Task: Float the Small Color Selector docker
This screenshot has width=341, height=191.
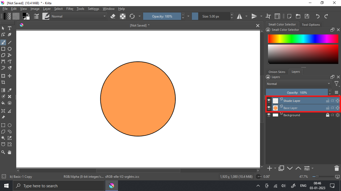Action: (x=332, y=30)
